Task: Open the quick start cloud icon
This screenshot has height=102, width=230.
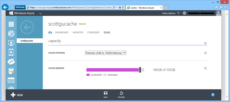Action: [50, 32]
